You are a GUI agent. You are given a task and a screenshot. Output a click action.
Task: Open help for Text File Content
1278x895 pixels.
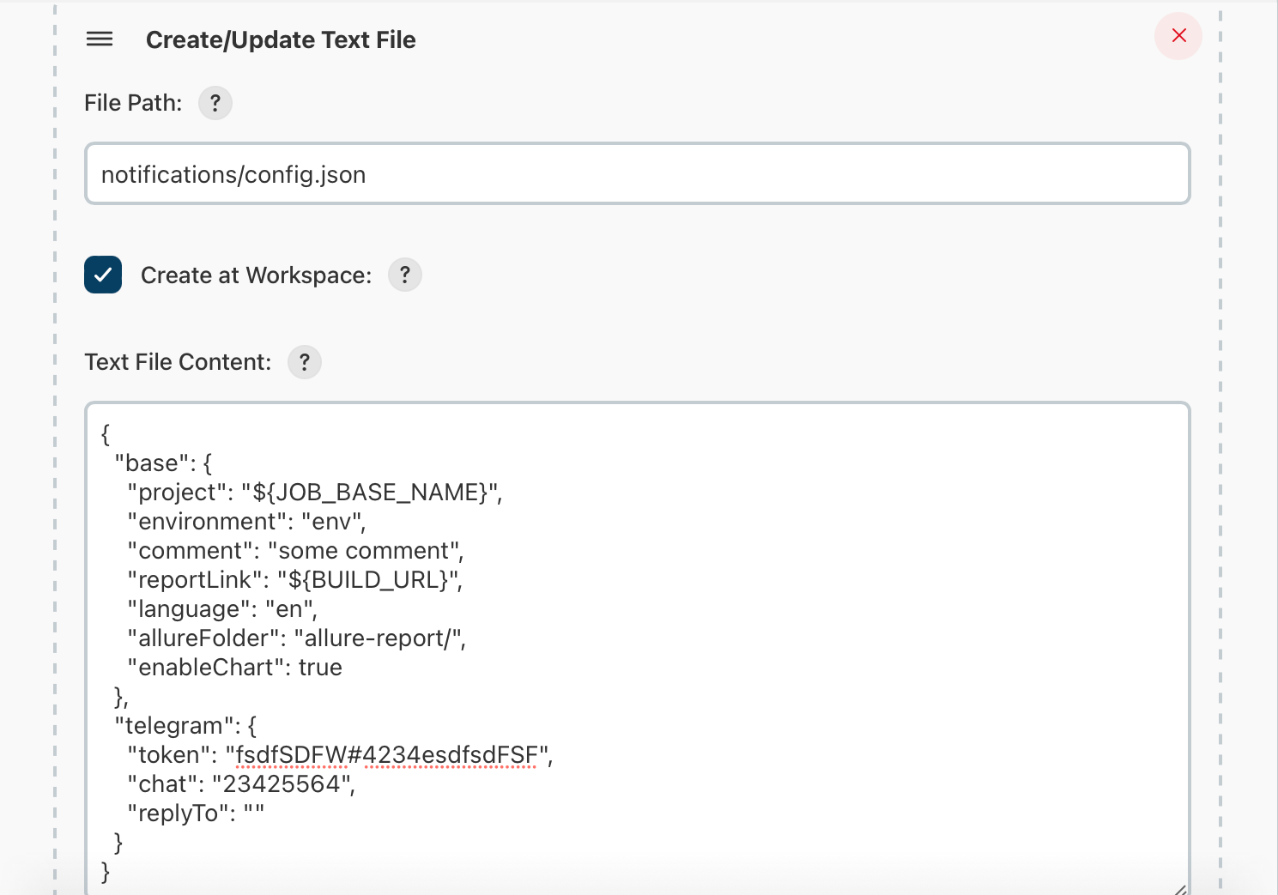pyautogui.click(x=305, y=362)
